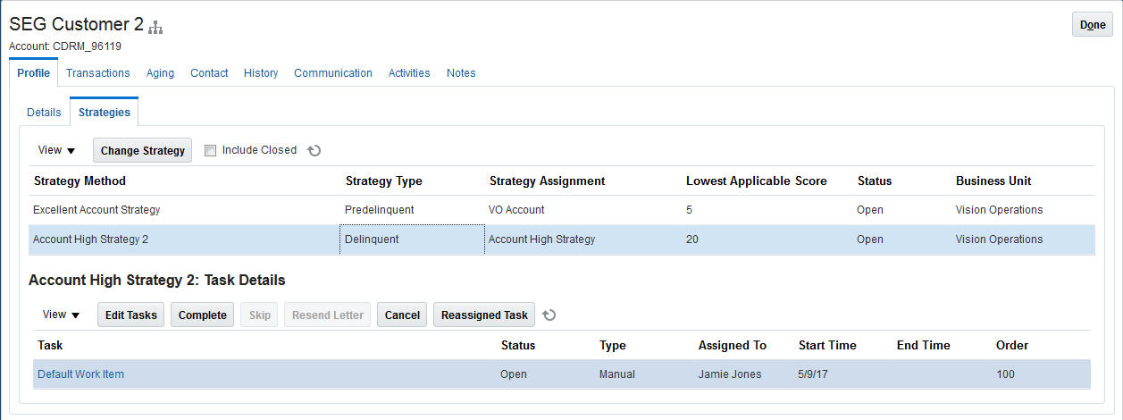This screenshot has width=1123, height=420.
Task: Click the Strategy Type column header
Action: tap(383, 181)
